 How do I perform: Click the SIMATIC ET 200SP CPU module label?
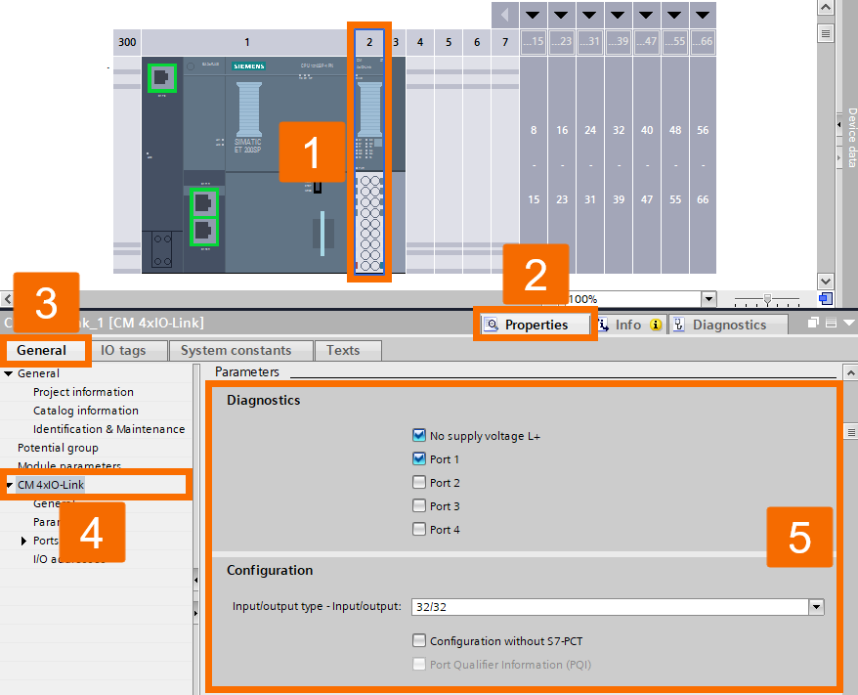pyautogui.click(x=248, y=146)
